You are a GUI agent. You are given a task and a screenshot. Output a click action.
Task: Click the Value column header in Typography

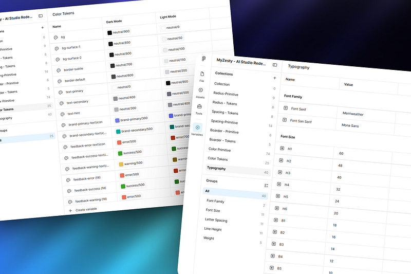click(348, 84)
